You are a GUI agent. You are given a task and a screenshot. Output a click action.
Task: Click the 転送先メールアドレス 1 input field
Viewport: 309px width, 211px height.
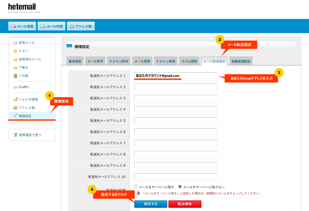tap(176, 75)
